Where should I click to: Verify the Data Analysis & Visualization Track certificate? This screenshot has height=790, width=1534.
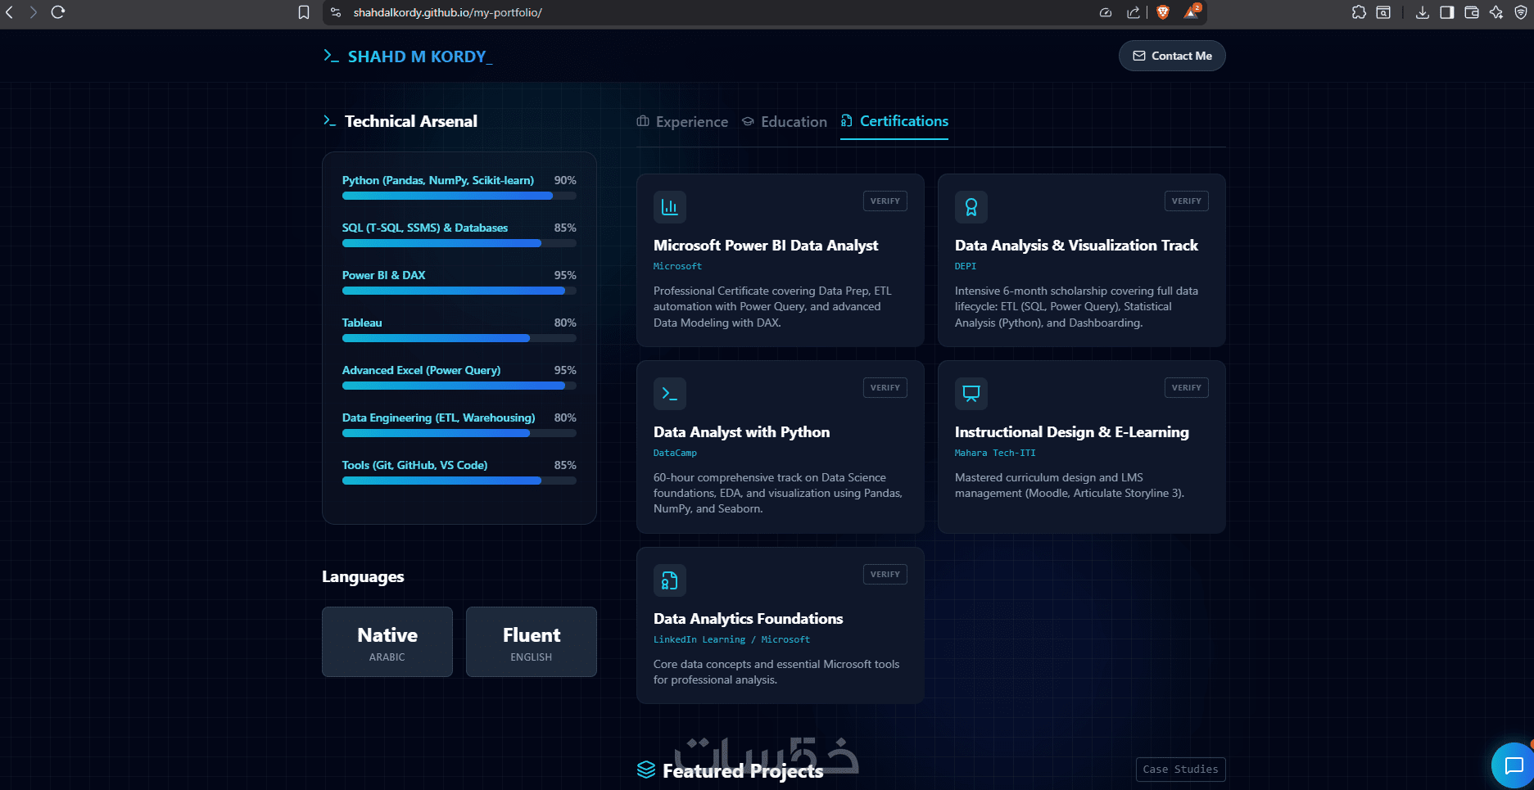tap(1187, 201)
